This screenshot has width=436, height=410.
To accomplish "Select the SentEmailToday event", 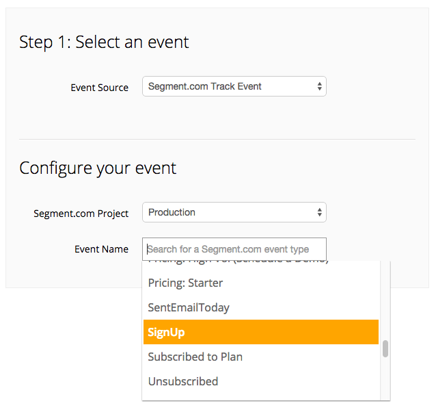I will (261, 307).
